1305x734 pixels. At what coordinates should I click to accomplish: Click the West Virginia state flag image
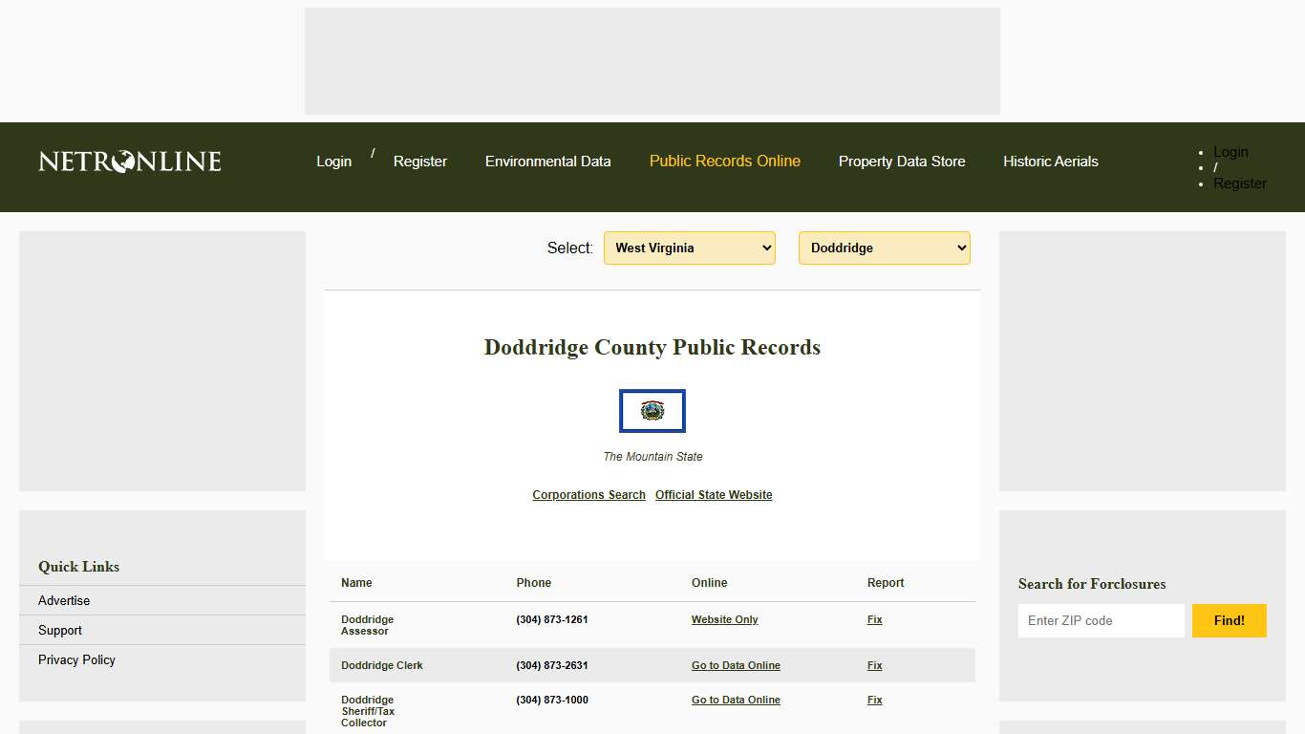[652, 411]
